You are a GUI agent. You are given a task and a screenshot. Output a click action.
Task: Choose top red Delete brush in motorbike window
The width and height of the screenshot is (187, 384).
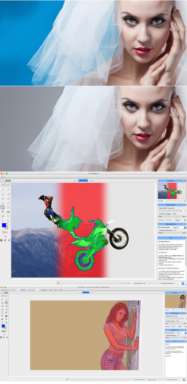[x=8, y=190]
